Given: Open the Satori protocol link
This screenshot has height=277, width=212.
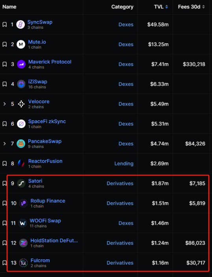Looking at the screenshot, I should (x=35, y=181).
